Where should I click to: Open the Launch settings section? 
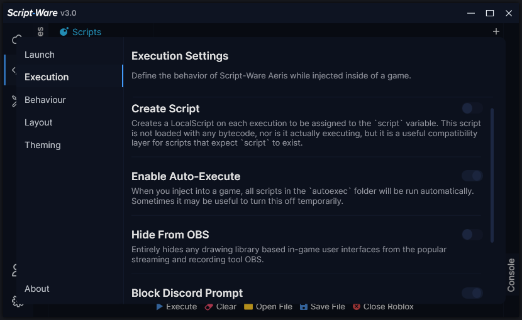coord(40,55)
